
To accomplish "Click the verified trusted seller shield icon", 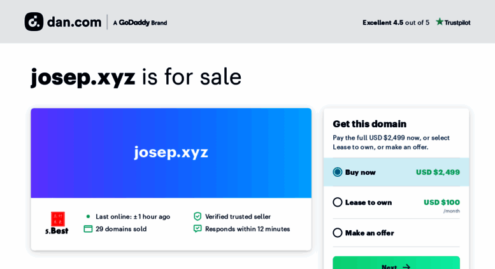I will pos(197,216).
